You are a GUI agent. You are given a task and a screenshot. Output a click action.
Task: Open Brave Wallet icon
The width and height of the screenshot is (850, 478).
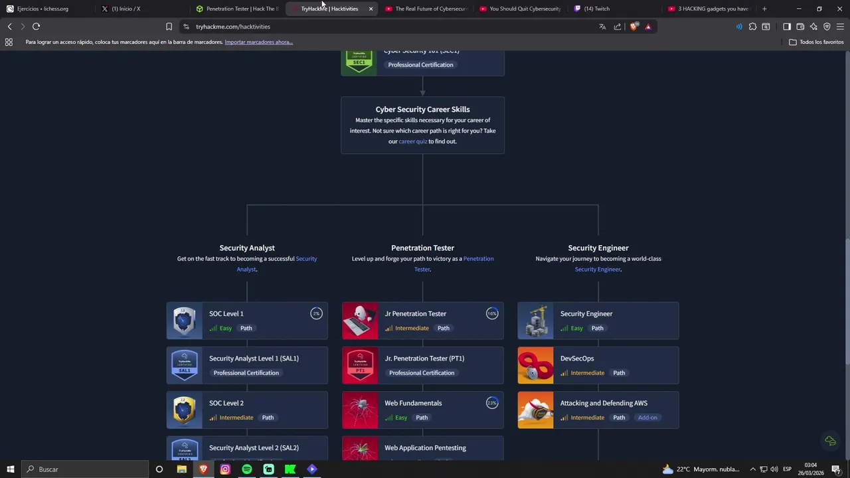[x=800, y=27]
